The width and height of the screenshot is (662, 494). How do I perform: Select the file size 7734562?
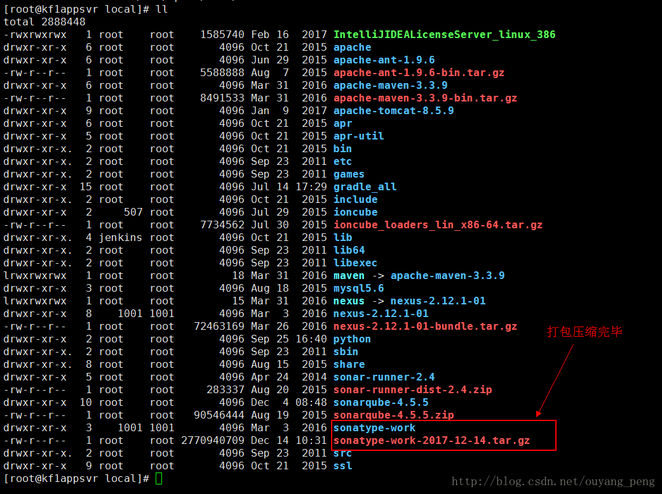click(222, 224)
